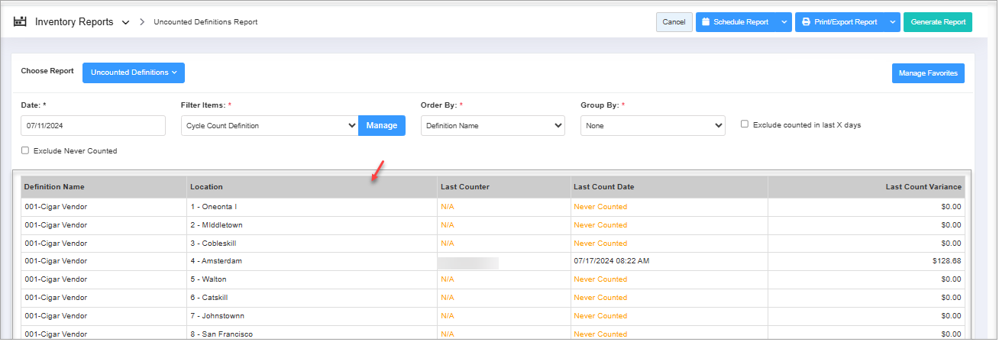Click the Inventory Reports warehouse icon

(x=20, y=22)
